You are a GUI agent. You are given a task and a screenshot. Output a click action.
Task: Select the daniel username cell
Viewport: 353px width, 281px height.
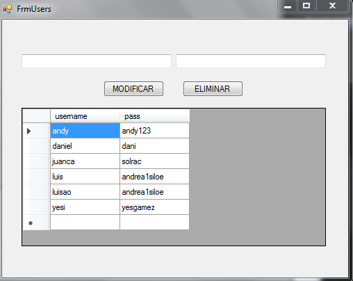coord(85,146)
